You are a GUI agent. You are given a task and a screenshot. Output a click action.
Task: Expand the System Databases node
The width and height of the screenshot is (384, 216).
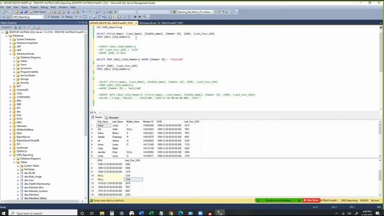coord(10,40)
